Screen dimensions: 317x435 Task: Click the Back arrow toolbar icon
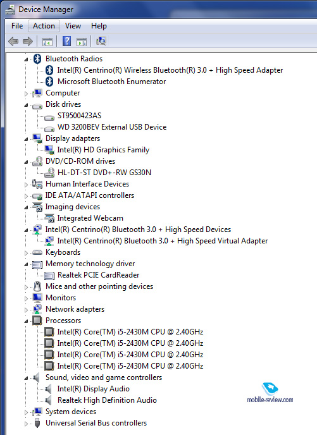coord(13,42)
